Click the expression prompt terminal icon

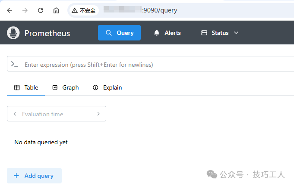click(x=15, y=64)
